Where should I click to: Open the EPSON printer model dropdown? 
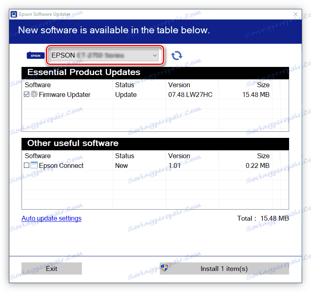104,55
